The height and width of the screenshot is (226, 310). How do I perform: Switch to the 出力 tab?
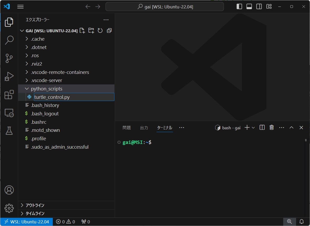pos(144,128)
